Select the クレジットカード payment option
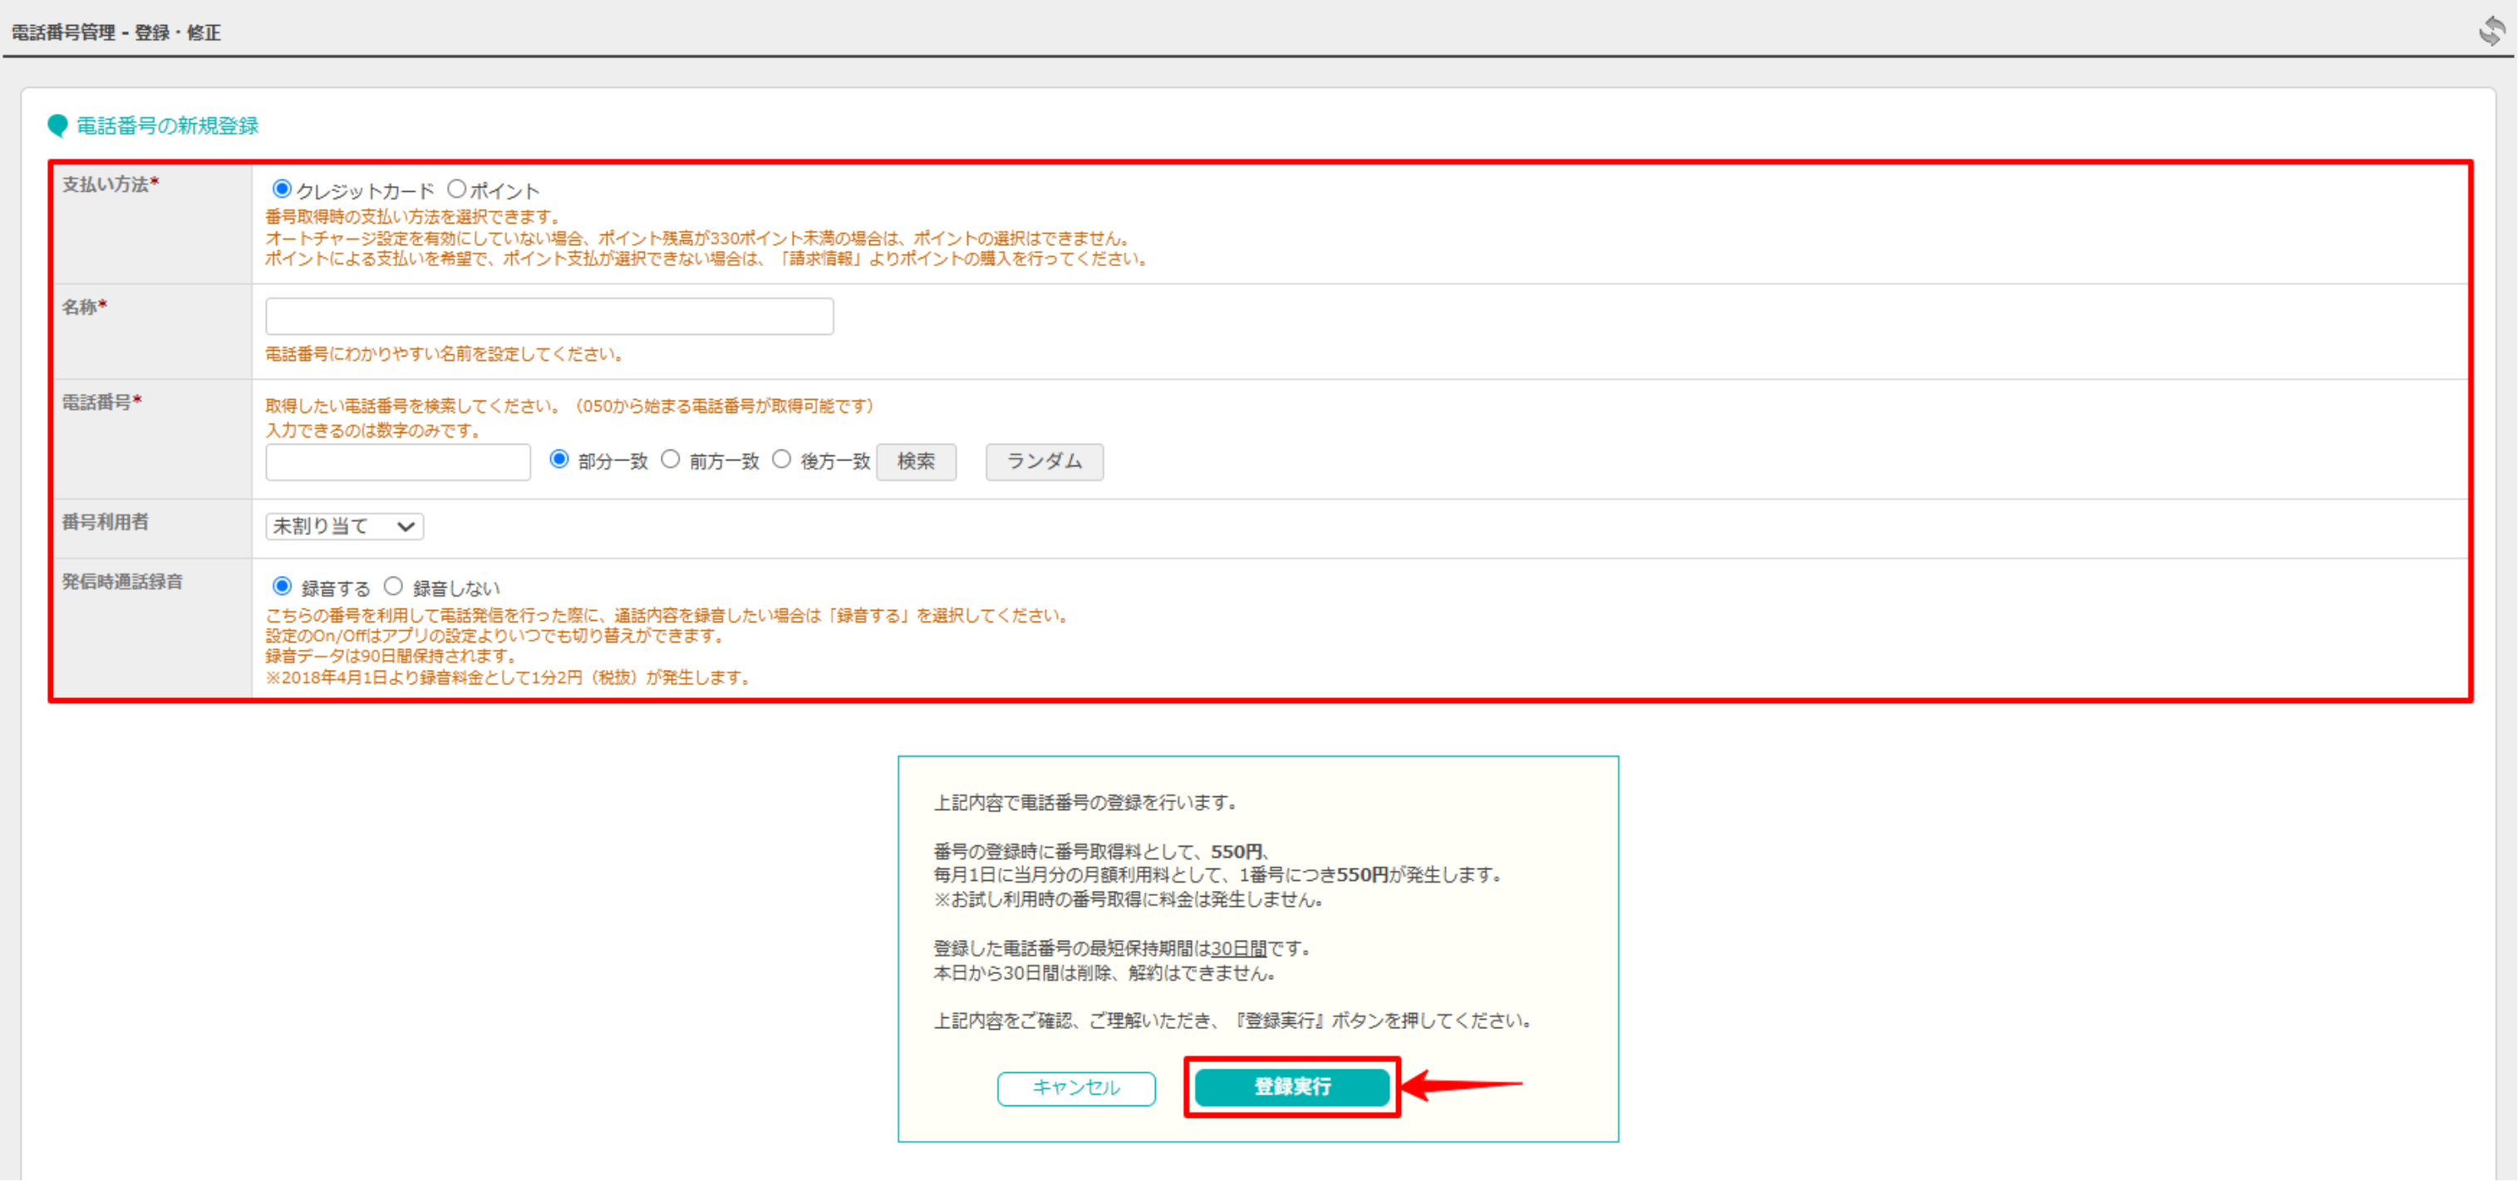The height and width of the screenshot is (1181, 2518). (282, 189)
